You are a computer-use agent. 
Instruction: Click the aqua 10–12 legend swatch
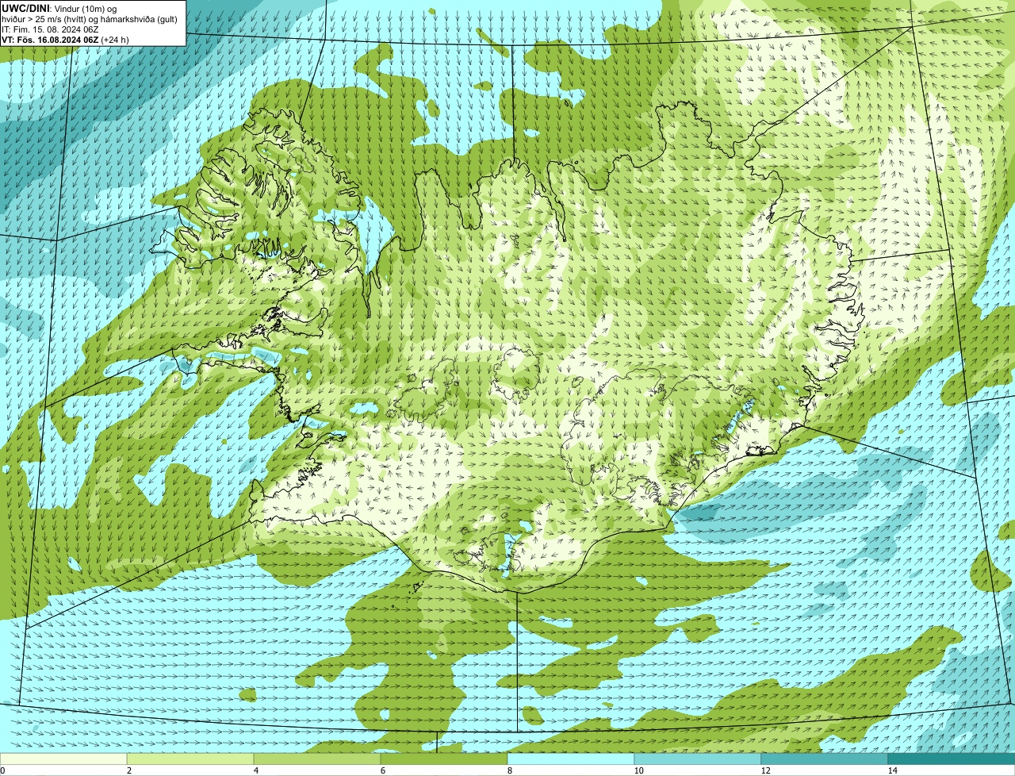pyautogui.click(x=698, y=759)
